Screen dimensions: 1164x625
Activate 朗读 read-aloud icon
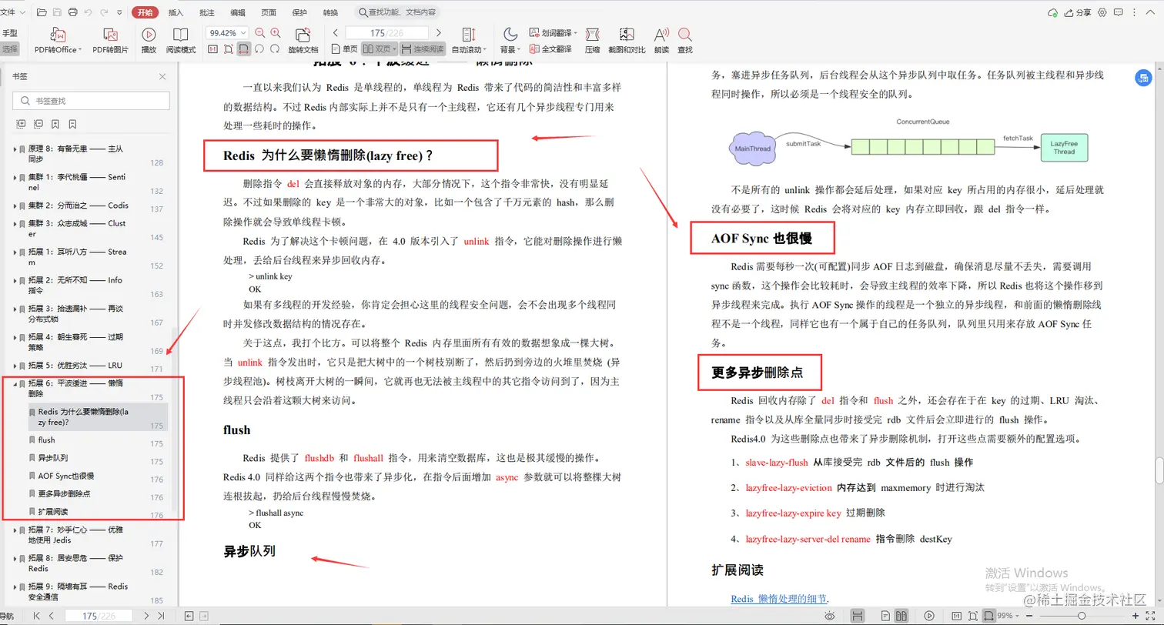coord(661,38)
